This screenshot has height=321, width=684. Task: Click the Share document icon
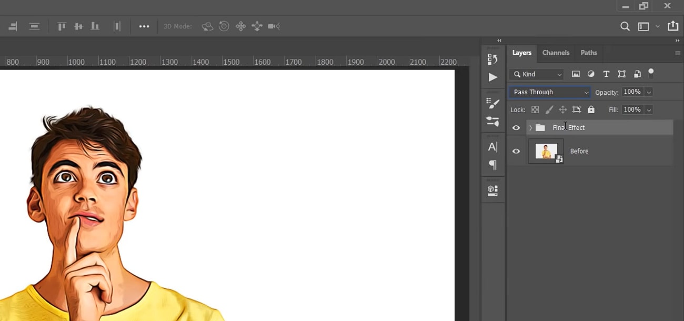click(672, 26)
